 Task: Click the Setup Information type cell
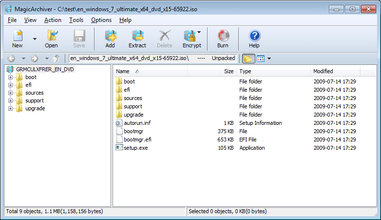pos(261,123)
